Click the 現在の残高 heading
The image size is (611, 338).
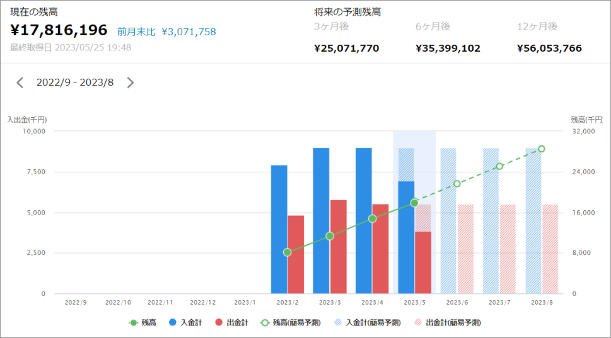(34, 12)
